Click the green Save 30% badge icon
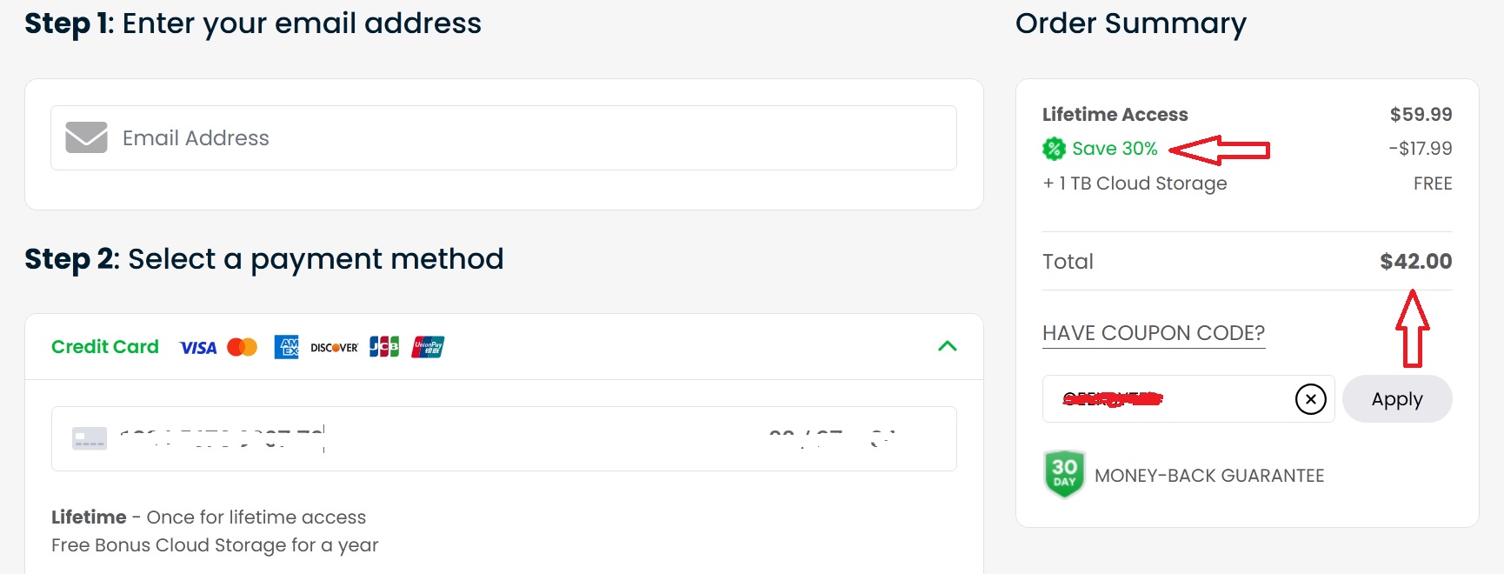This screenshot has height=574, width=1504. [1054, 149]
